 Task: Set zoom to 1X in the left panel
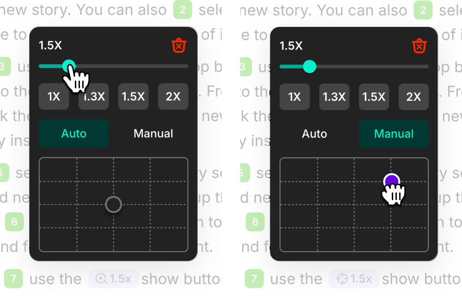pos(54,97)
